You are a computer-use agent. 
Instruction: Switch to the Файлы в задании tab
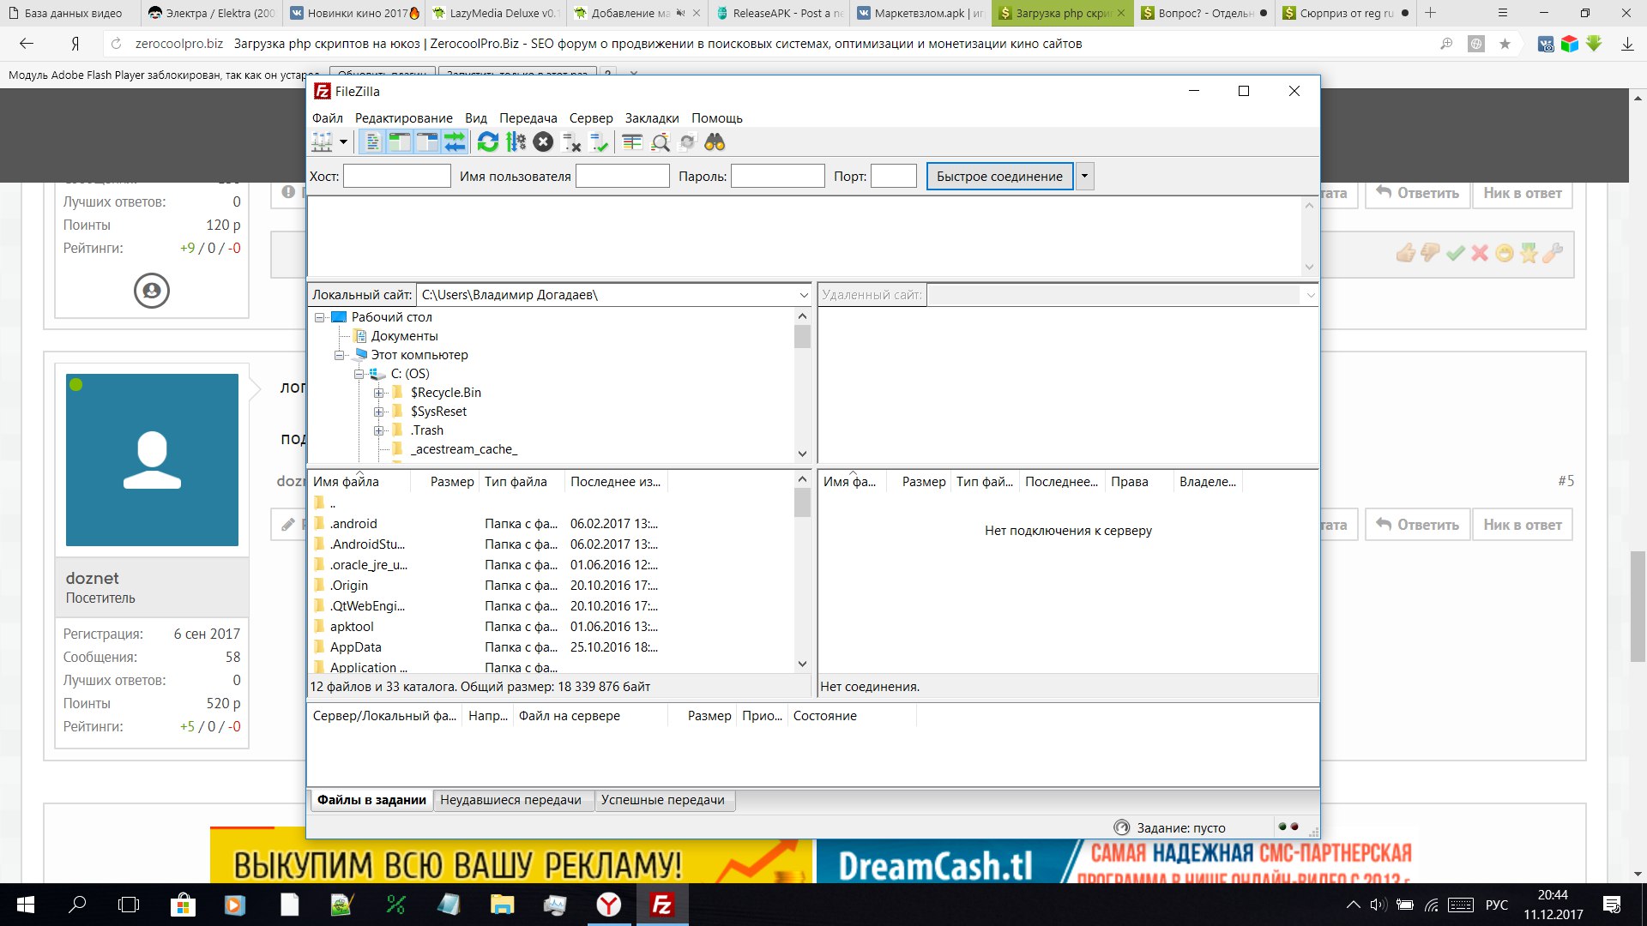pos(371,800)
